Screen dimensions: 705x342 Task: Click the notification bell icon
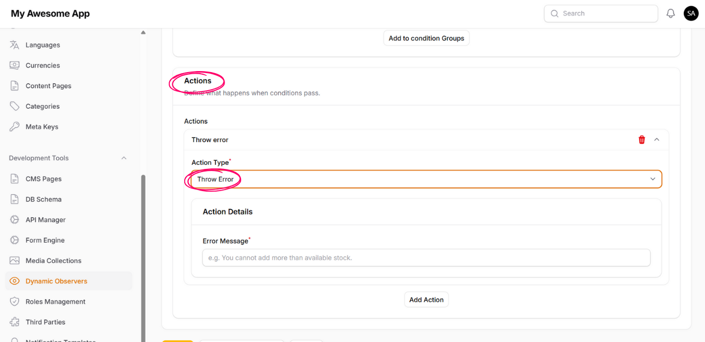[670, 14]
